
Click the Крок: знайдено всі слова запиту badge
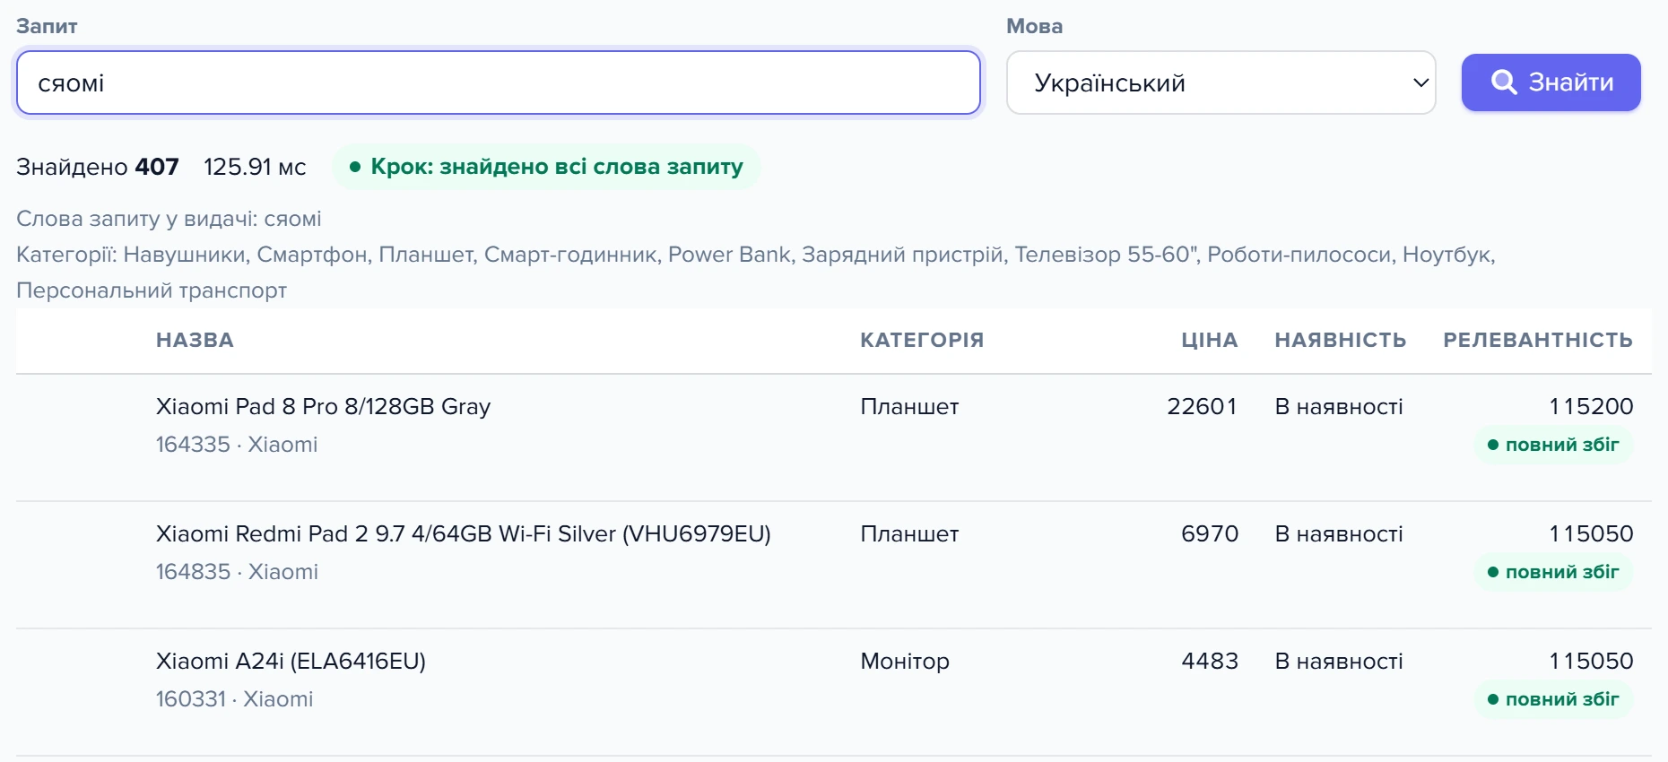coord(546,167)
